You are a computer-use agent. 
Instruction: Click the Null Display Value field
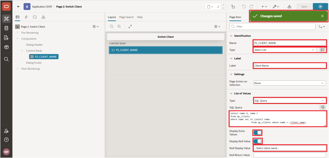tap(289, 148)
